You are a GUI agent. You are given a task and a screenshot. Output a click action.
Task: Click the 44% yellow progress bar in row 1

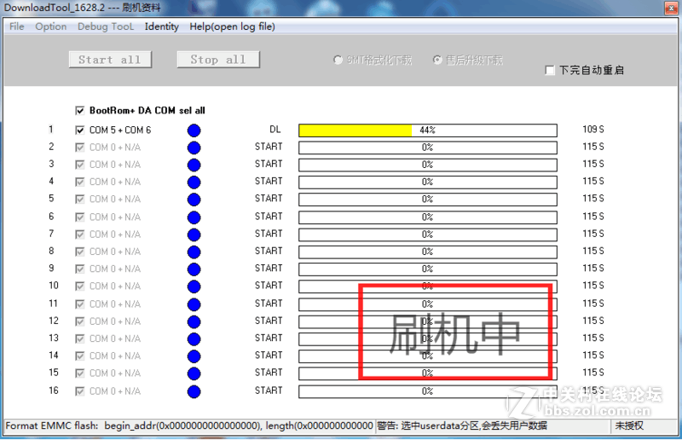(x=428, y=130)
